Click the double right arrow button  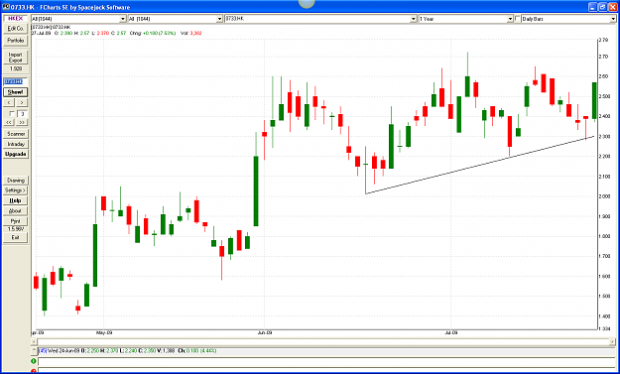click(22, 122)
